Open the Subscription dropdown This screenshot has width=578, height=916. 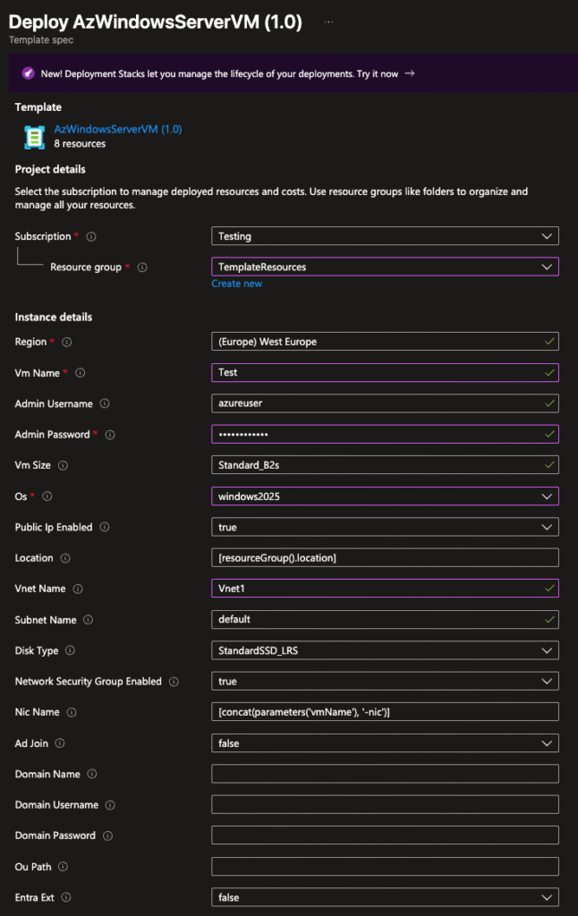(385, 236)
